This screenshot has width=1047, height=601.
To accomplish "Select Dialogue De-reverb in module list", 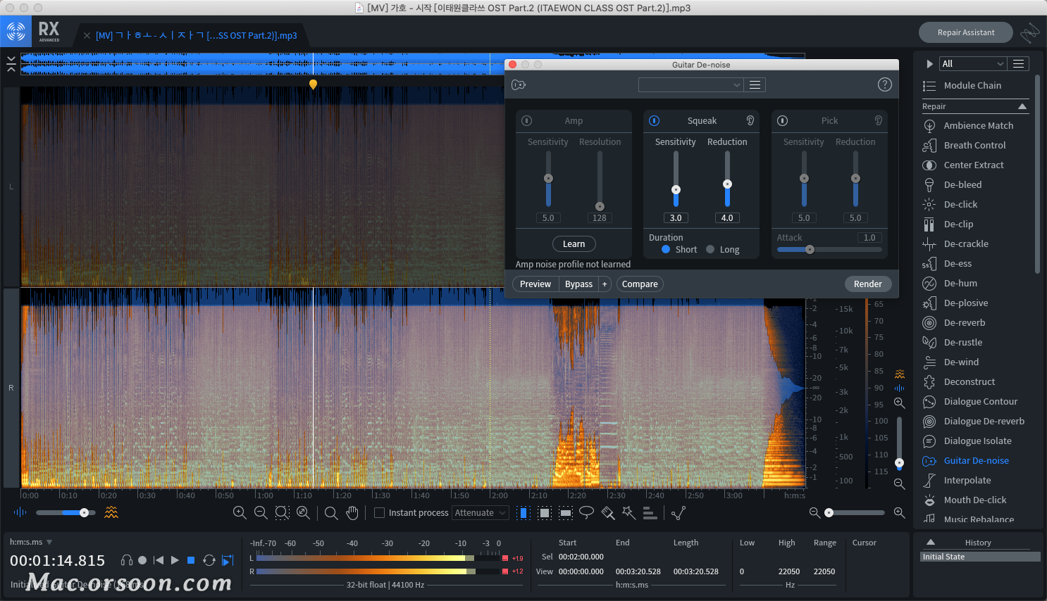I will coord(984,421).
